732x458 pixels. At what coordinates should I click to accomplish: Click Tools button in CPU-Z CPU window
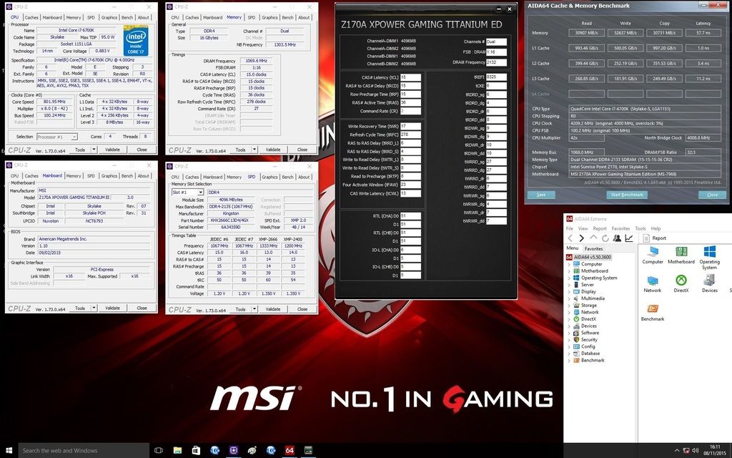[x=80, y=150]
